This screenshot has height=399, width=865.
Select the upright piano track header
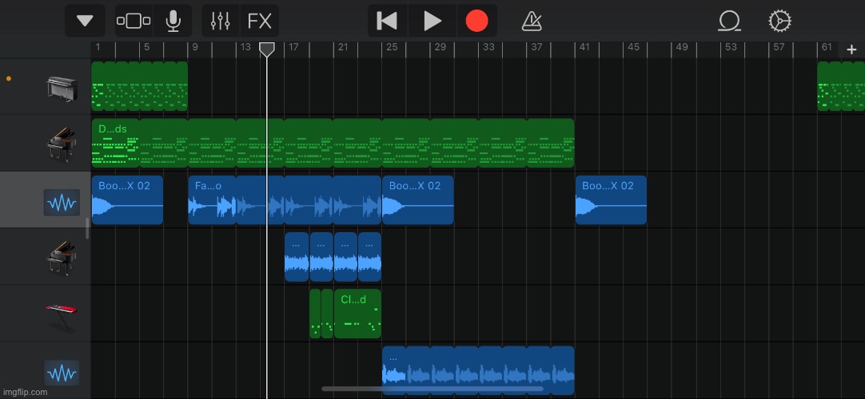tap(62, 88)
